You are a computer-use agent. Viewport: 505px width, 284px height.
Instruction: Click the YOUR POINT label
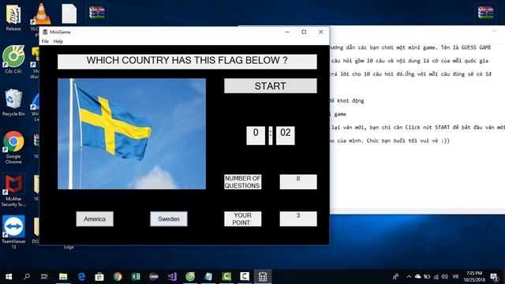click(x=243, y=219)
